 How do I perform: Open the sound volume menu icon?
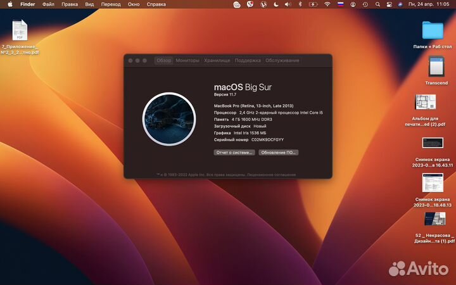tap(288, 4)
